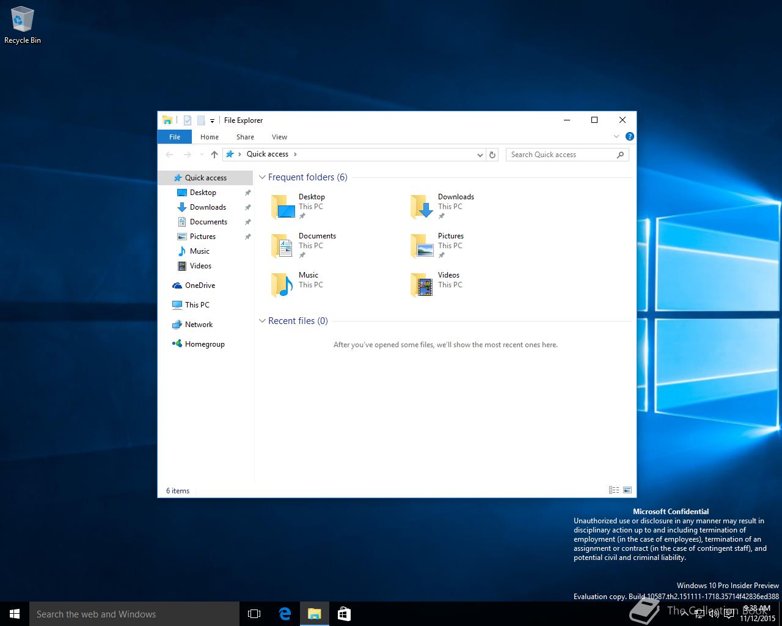Switch to the View ribbon tab
This screenshot has width=782, height=626.
pos(279,137)
